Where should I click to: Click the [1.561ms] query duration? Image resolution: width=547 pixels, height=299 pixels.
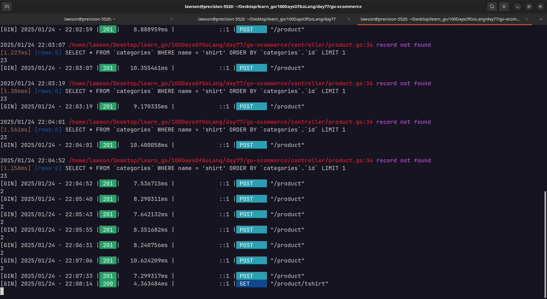pos(15,130)
